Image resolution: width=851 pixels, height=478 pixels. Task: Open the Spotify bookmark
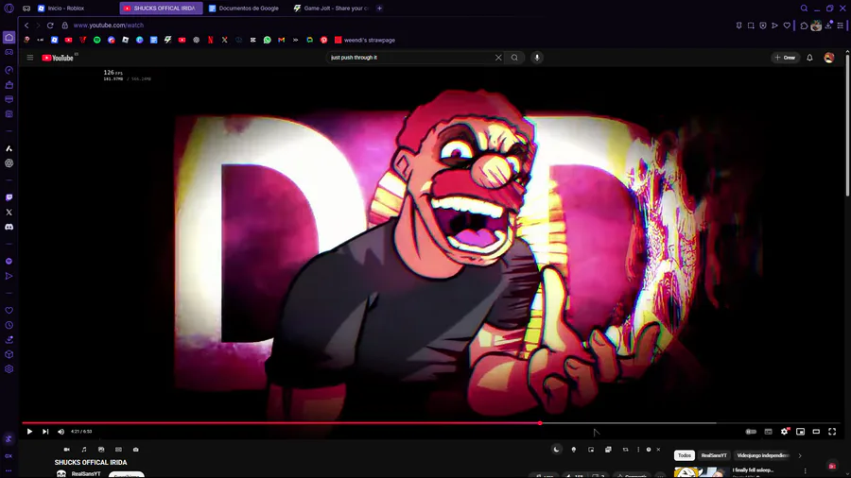pyautogui.click(x=97, y=40)
